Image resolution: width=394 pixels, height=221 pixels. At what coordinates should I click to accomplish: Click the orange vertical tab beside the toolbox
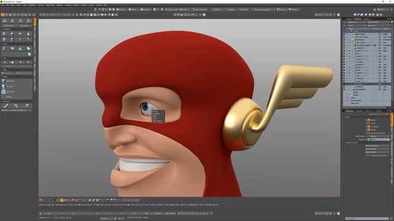coord(34,21)
